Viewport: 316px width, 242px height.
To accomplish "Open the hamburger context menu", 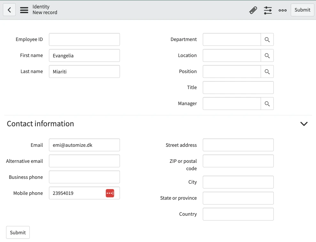I will (24, 10).
